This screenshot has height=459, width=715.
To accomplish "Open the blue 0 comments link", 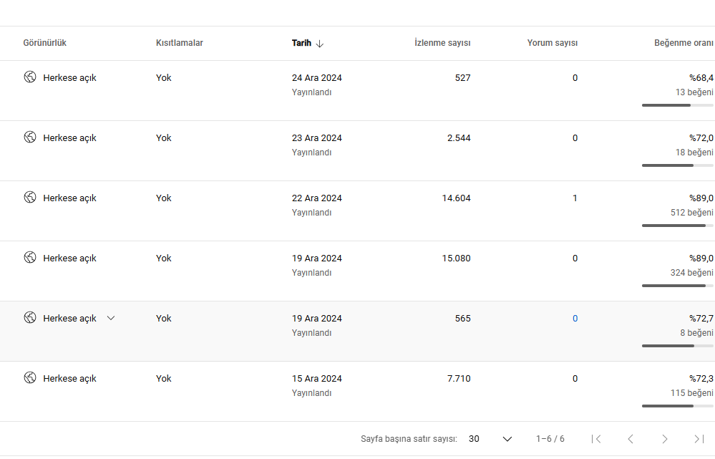I will (575, 319).
